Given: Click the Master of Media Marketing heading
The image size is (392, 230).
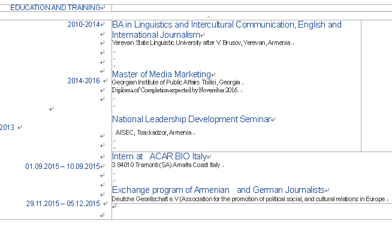Looking at the screenshot, I should click(161, 74).
